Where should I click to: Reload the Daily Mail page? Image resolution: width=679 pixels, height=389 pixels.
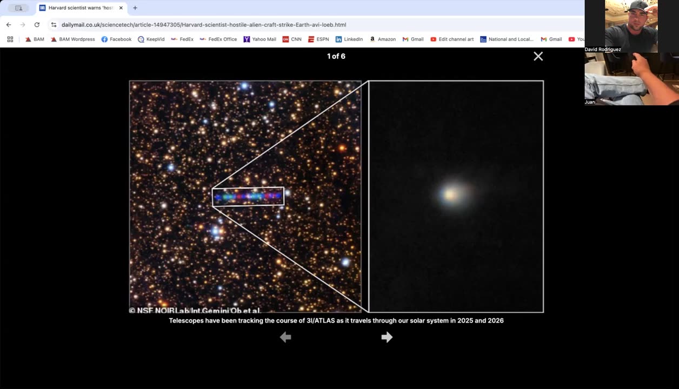tap(37, 25)
